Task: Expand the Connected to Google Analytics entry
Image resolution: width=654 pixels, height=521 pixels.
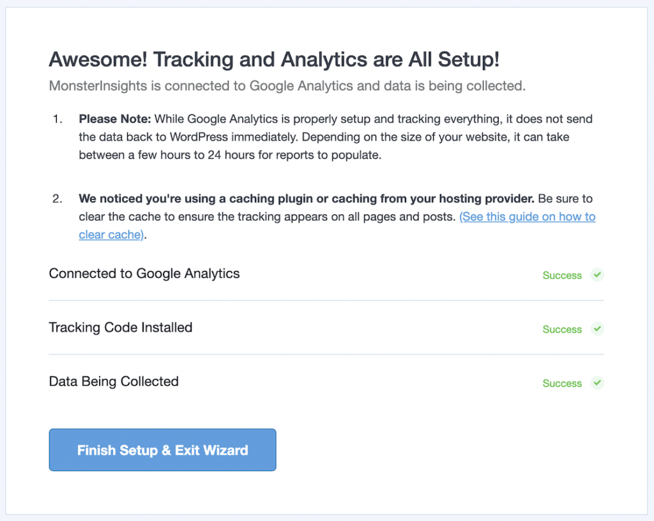Action: point(144,273)
